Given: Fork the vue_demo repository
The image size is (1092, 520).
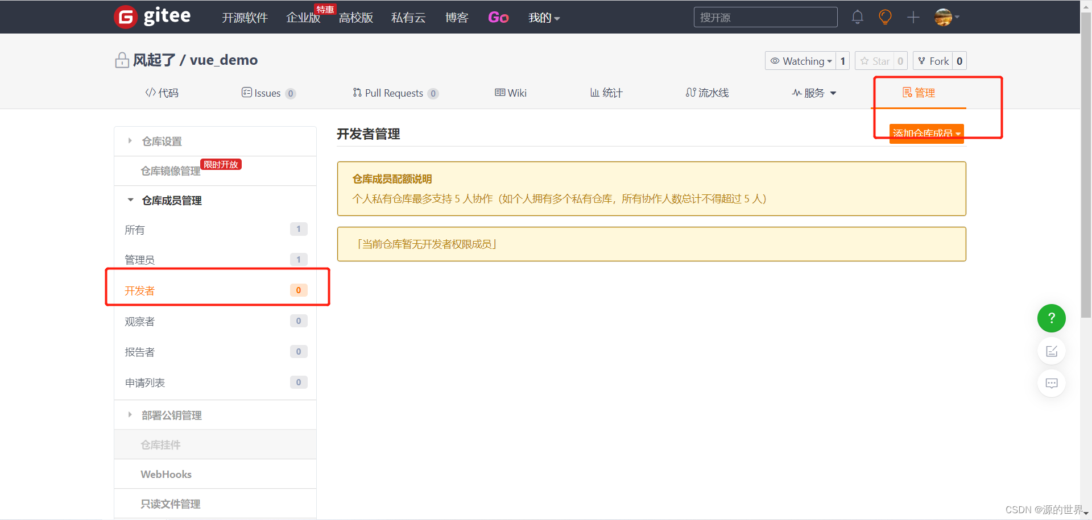Looking at the screenshot, I should (x=933, y=61).
